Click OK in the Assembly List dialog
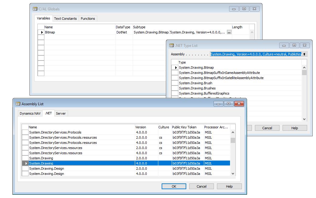The height and width of the screenshot is (198, 316). [174, 186]
